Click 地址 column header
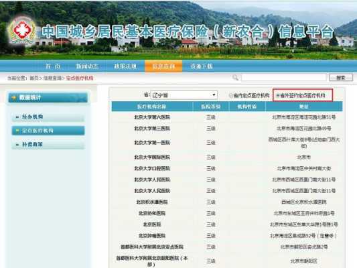Screen dimensions: 357x268 tap(303, 107)
